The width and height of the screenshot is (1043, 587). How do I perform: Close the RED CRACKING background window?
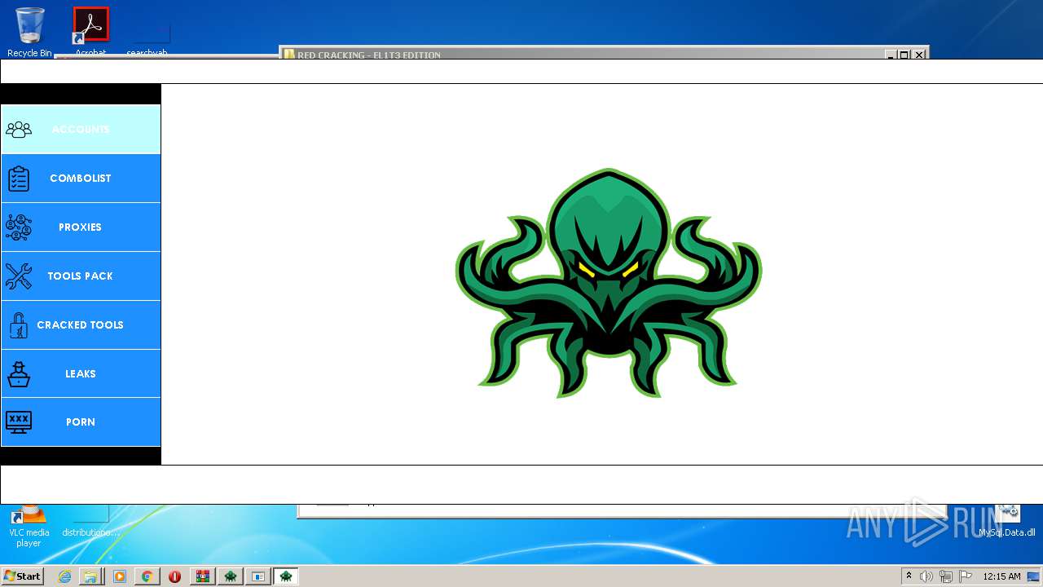click(919, 55)
